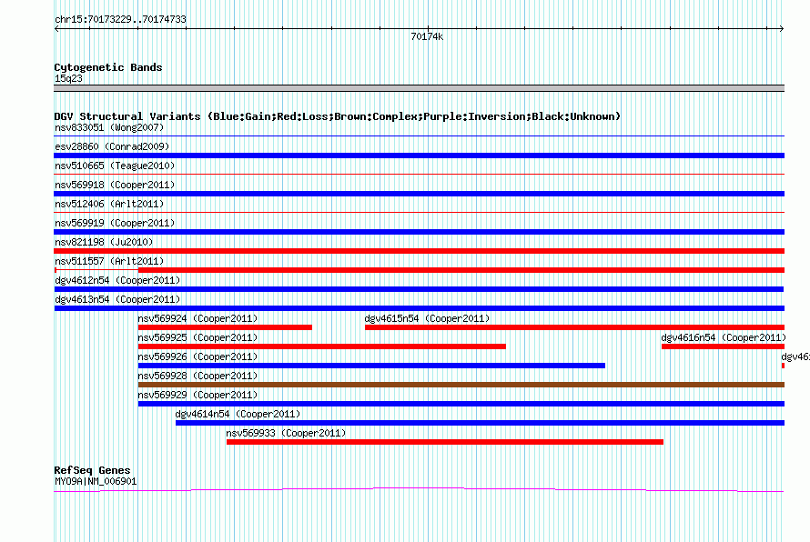Open the DGV Structural Variants track title
The image size is (810, 542).
pyautogui.click(x=338, y=116)
